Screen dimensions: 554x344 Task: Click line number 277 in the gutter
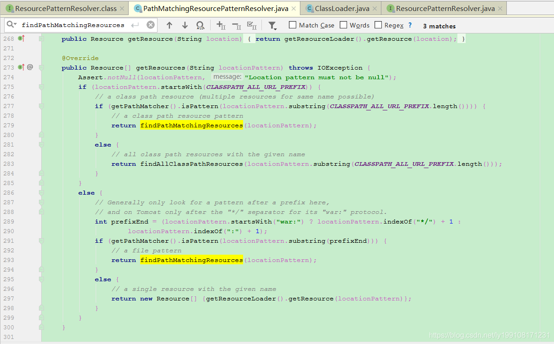9,106
